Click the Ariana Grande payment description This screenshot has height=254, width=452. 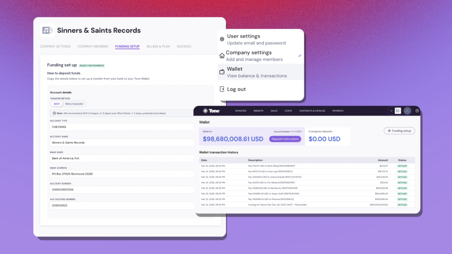[275, 177]
